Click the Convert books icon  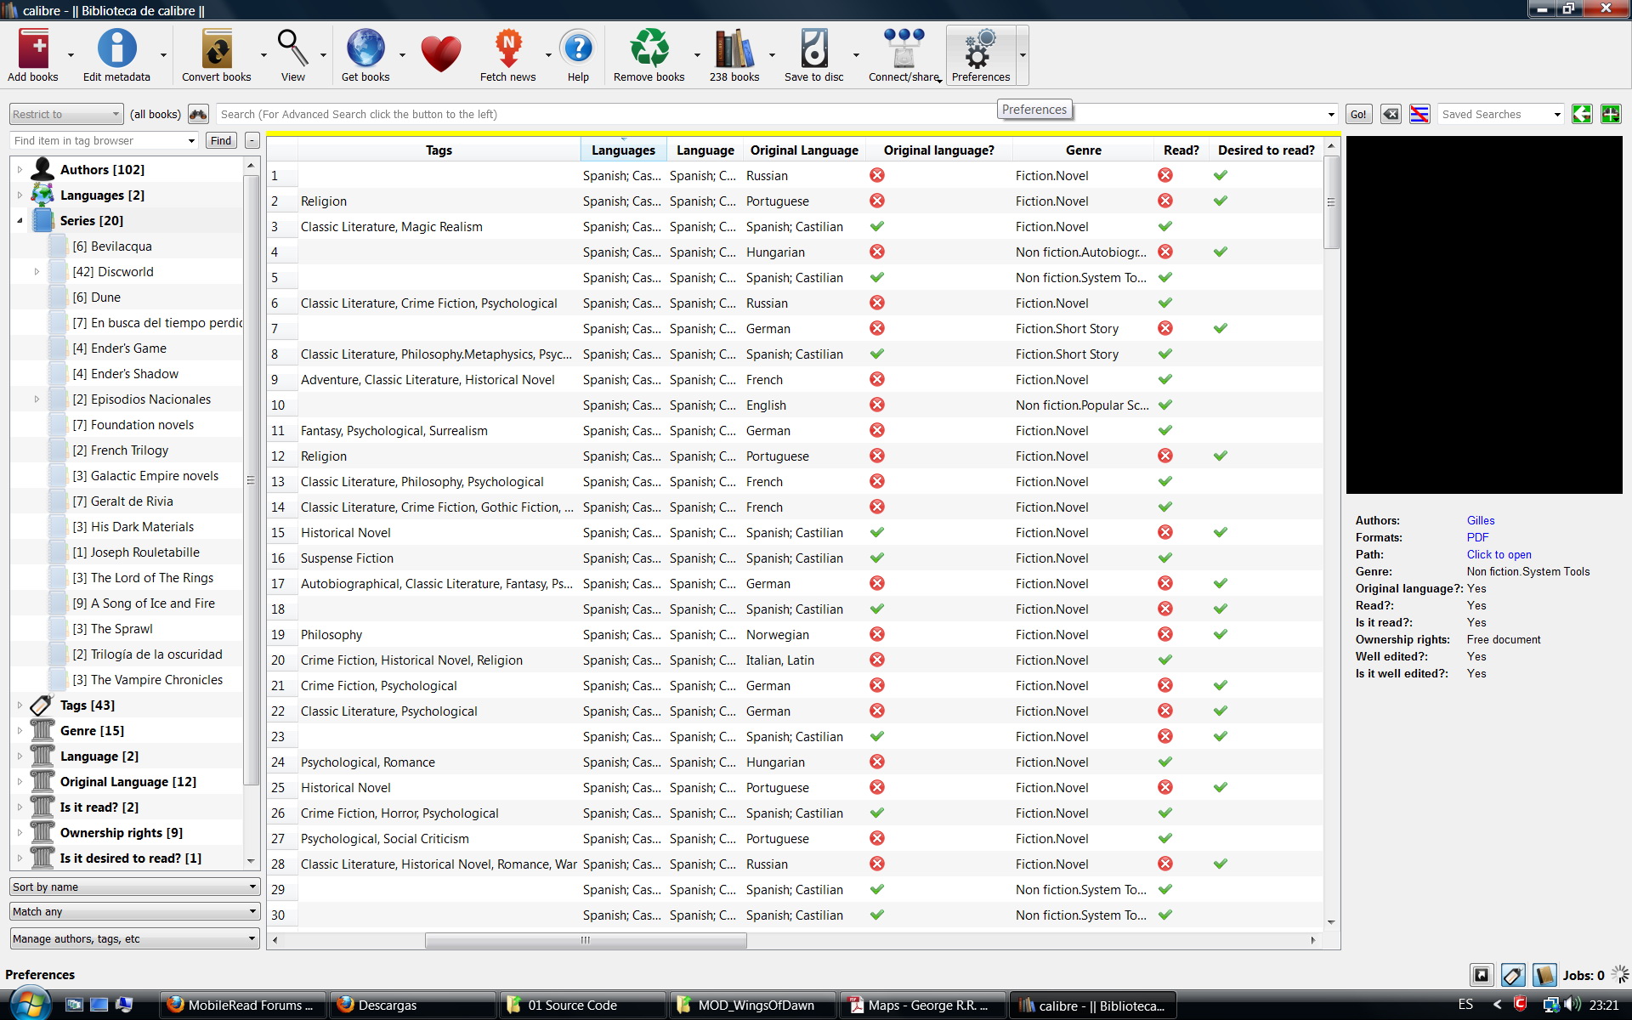point(216,49)
